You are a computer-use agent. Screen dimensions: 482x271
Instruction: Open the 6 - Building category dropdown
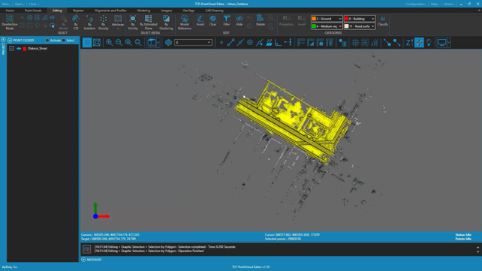coord(360,19)
